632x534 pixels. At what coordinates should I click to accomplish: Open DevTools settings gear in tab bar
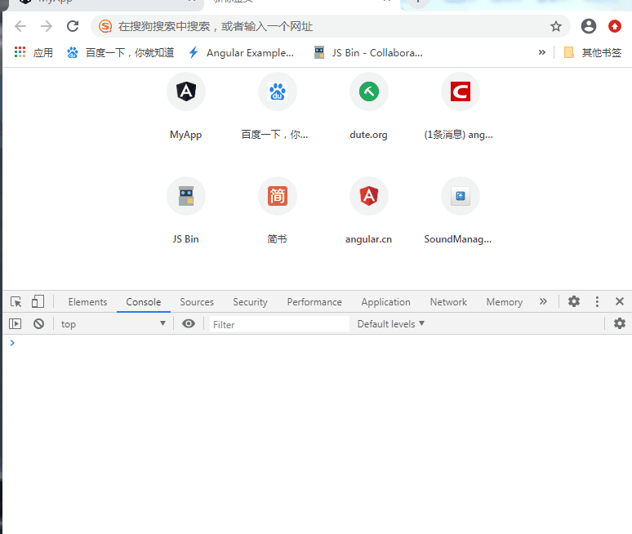(574, 301)
